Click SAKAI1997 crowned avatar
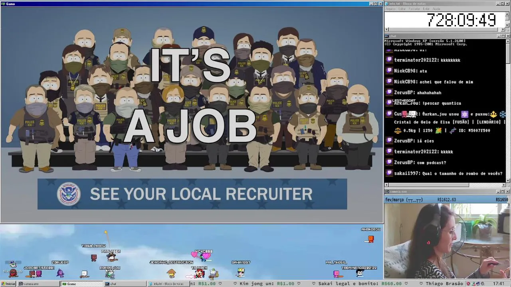Screen dimensions: 511x287 pos(241,272)
